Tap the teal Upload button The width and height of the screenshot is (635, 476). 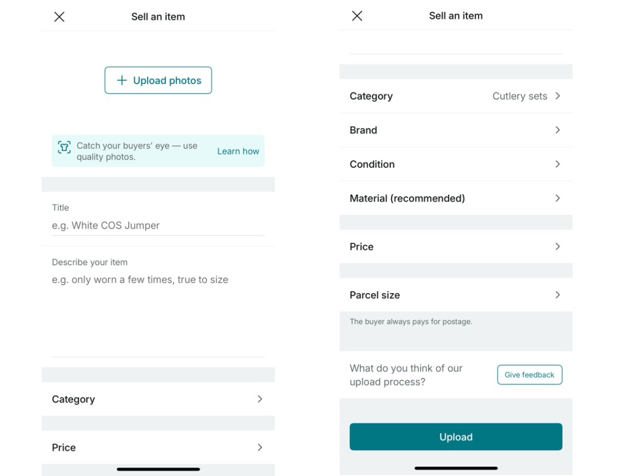(456, 437)
